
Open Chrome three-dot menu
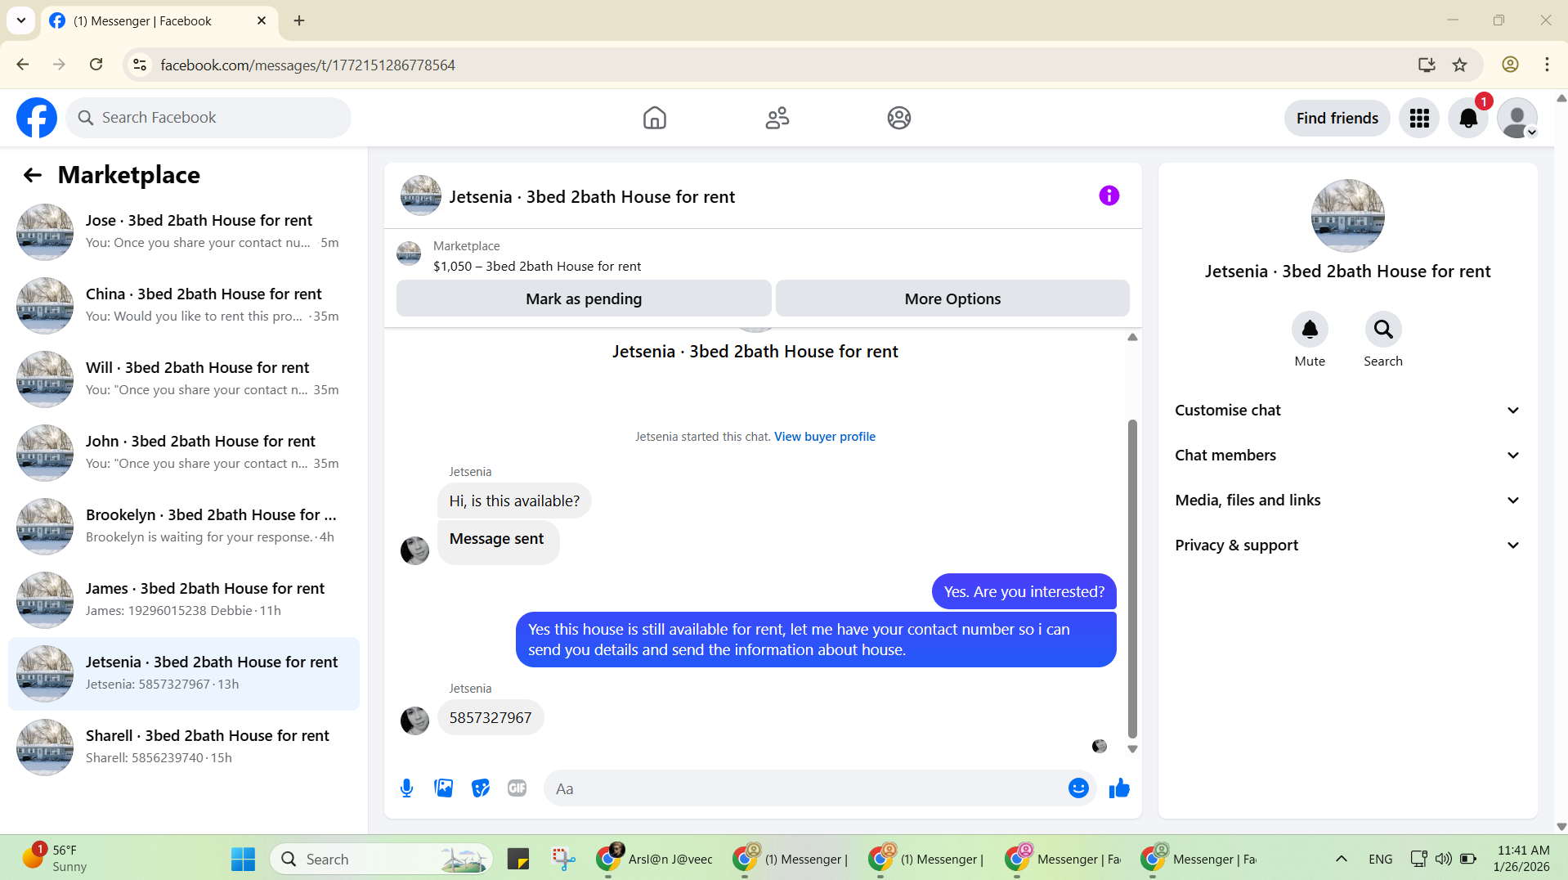[x=1547, y=65]
